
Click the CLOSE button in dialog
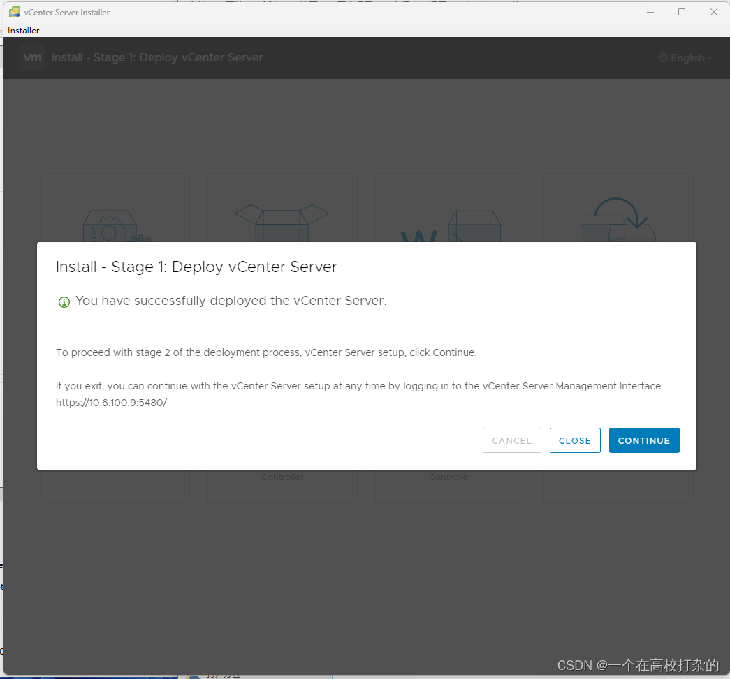(575, 440)
